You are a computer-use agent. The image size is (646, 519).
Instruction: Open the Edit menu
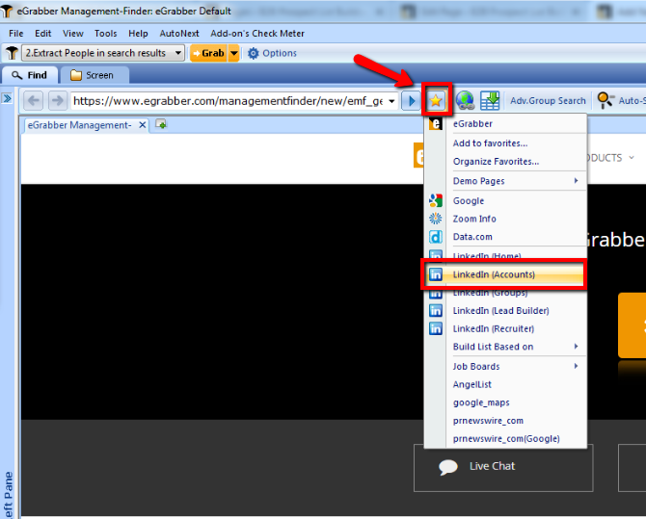click(42, 34)
